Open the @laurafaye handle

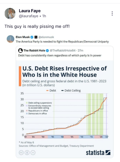(28, 16)
